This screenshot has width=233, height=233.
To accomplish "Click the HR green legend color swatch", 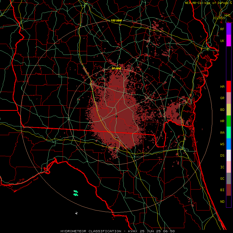I will click(x=229, y=121).
